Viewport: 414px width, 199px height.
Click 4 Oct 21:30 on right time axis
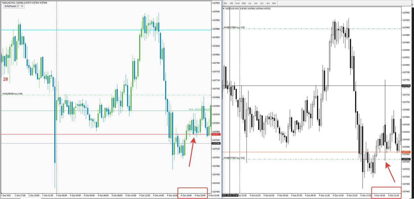click(393, 195)
